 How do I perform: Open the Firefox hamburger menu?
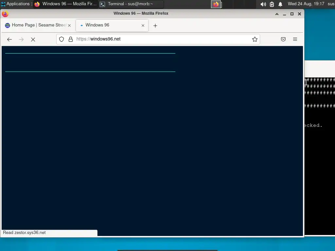coord(295,39)
